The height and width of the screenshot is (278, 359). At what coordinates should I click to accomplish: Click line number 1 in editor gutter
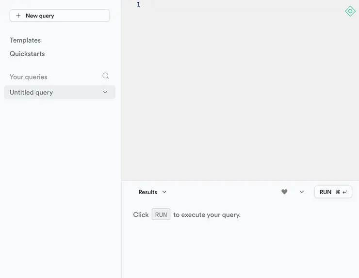138,5
